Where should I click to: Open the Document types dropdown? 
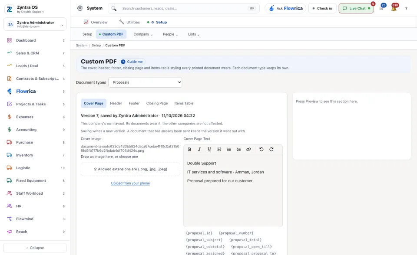(x=145, y=82)
